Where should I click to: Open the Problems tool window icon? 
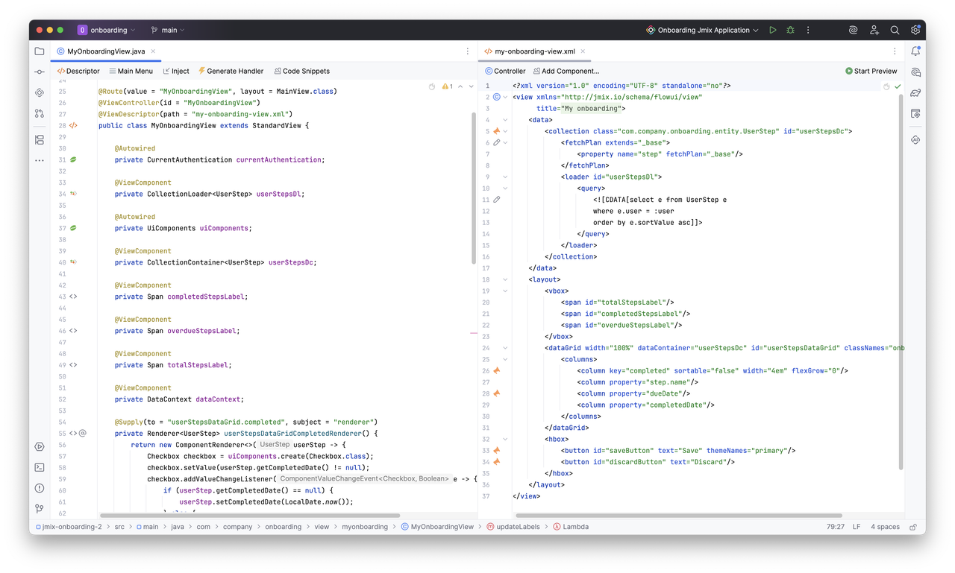pos(40,488)
